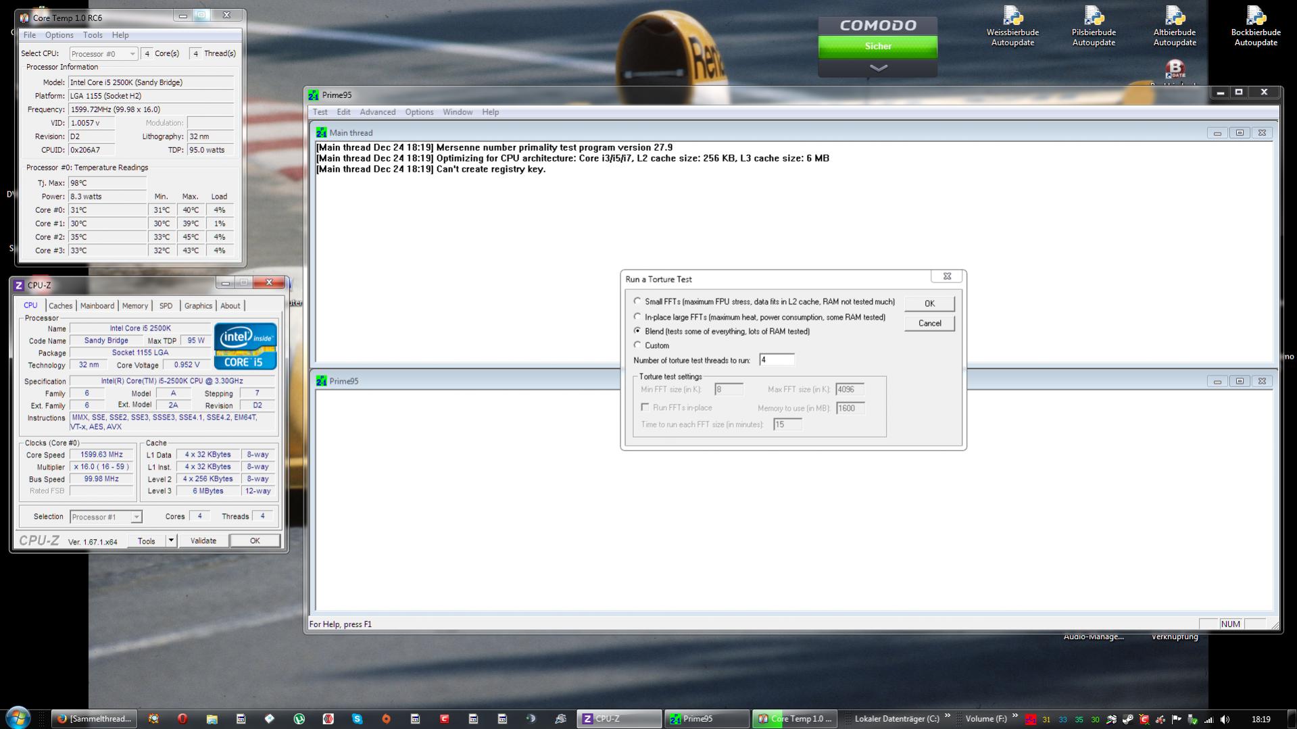
Task: Select the Blend torture test option
Action: [637, 331]
